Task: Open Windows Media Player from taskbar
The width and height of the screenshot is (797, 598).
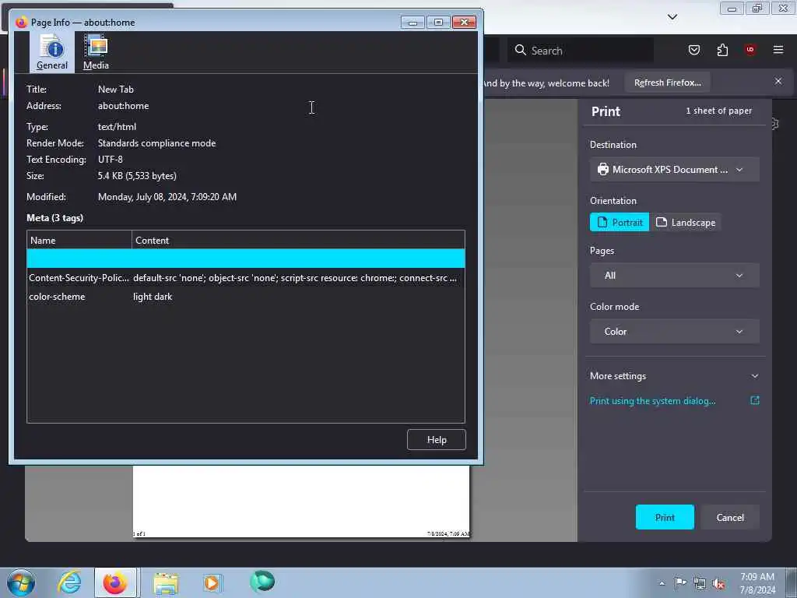Action: tap(212, 582)
